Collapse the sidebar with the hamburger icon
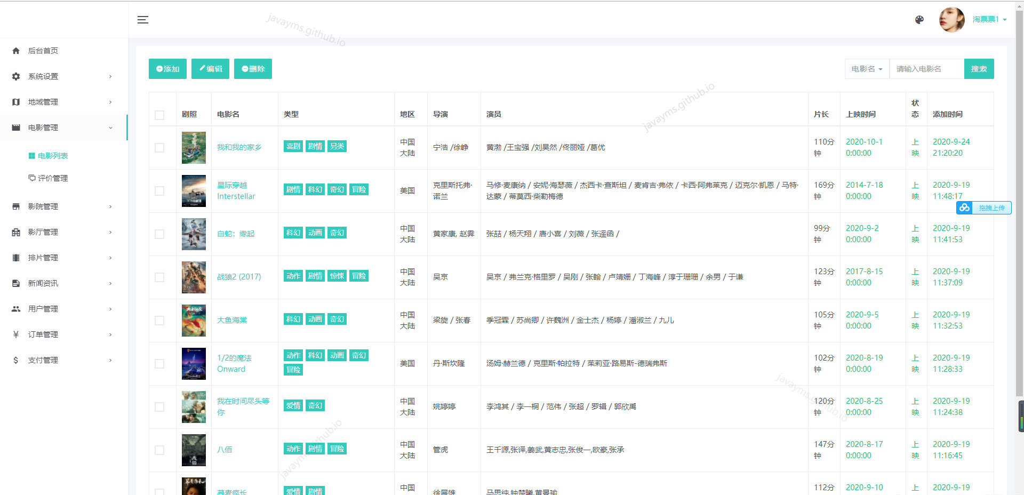This screenshot has height=495, width=1024. pos(142,20)
